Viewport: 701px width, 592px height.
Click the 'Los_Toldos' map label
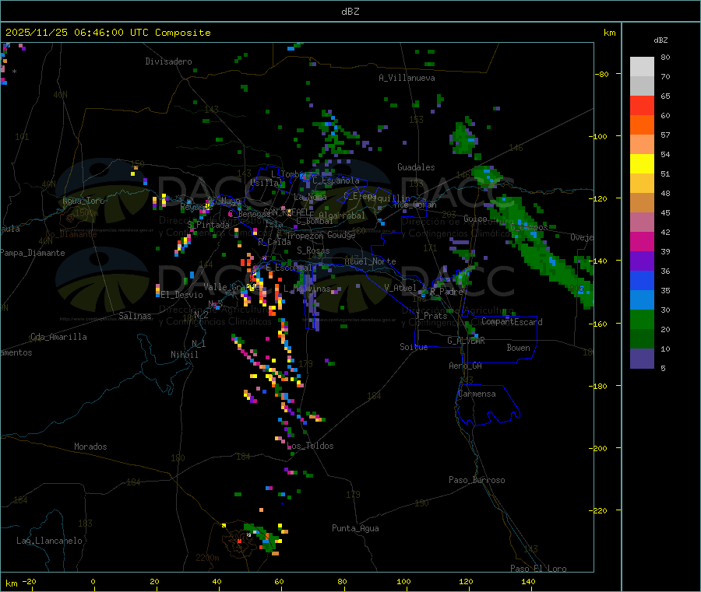click(x=310, y=446)
